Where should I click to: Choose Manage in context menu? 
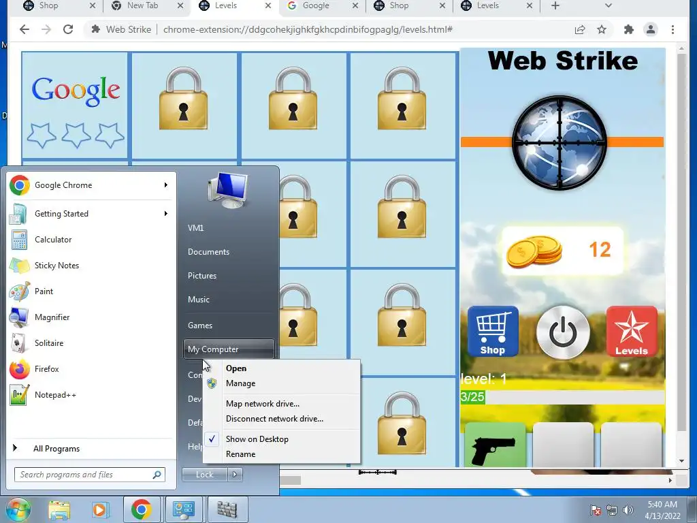click(281, 383)
